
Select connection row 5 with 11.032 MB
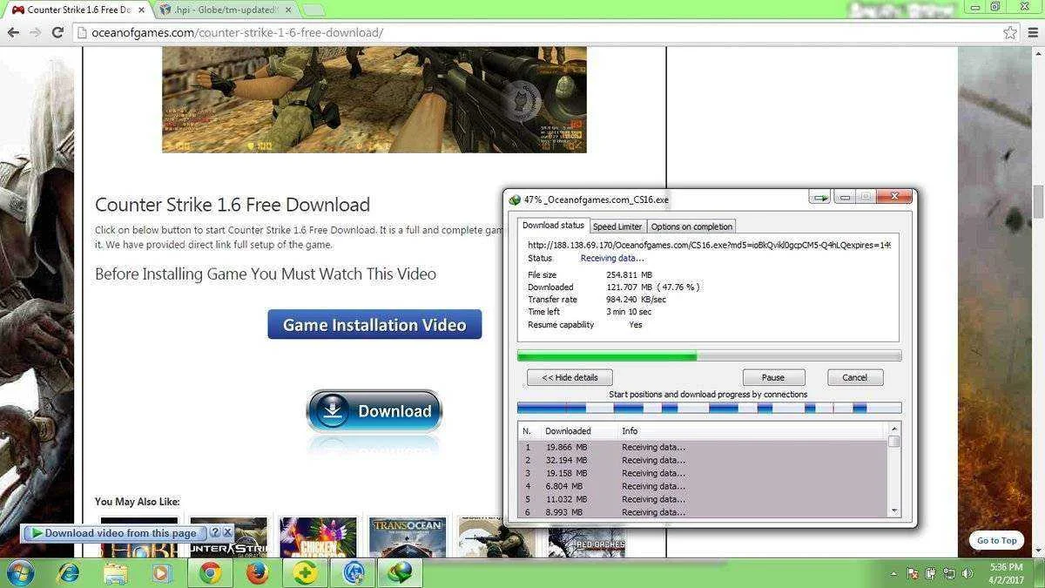(x=702, y=499)
